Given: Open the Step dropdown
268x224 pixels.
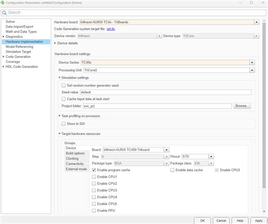Looking at the screenshot, I should click(166, 157).
